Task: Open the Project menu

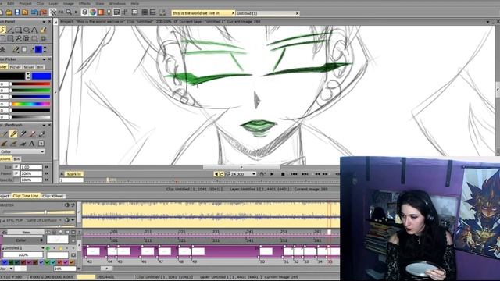Action: coord(25,3)
